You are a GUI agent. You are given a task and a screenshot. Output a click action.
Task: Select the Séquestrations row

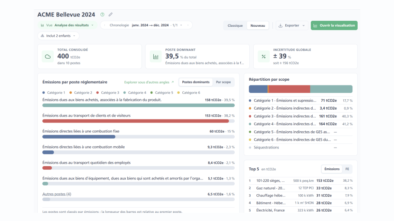300,148
